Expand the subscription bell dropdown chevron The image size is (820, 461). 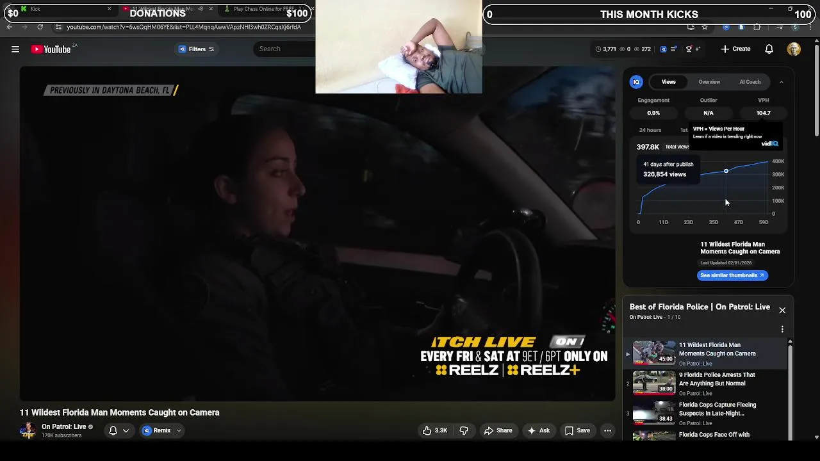(x=126, y=431)
